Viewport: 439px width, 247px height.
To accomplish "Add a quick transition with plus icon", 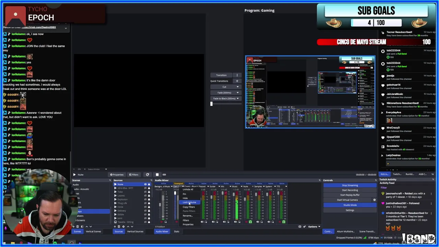I will tap(237, 81).
